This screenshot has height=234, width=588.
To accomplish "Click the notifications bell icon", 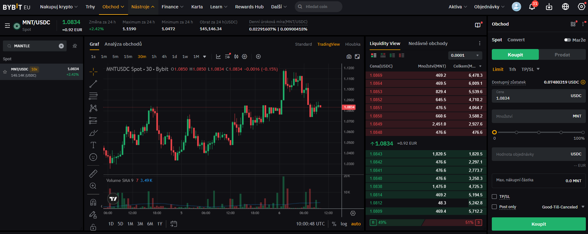I will [532, 7].
